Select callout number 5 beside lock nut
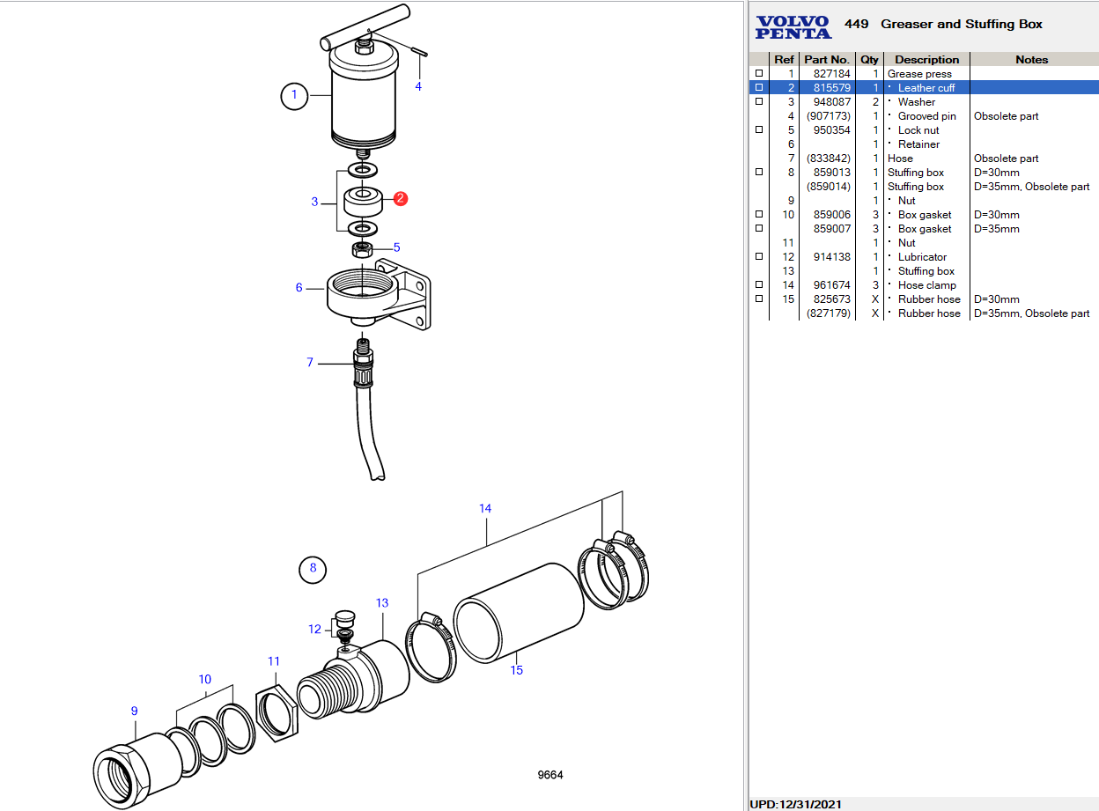 click(x=397, y=247)
